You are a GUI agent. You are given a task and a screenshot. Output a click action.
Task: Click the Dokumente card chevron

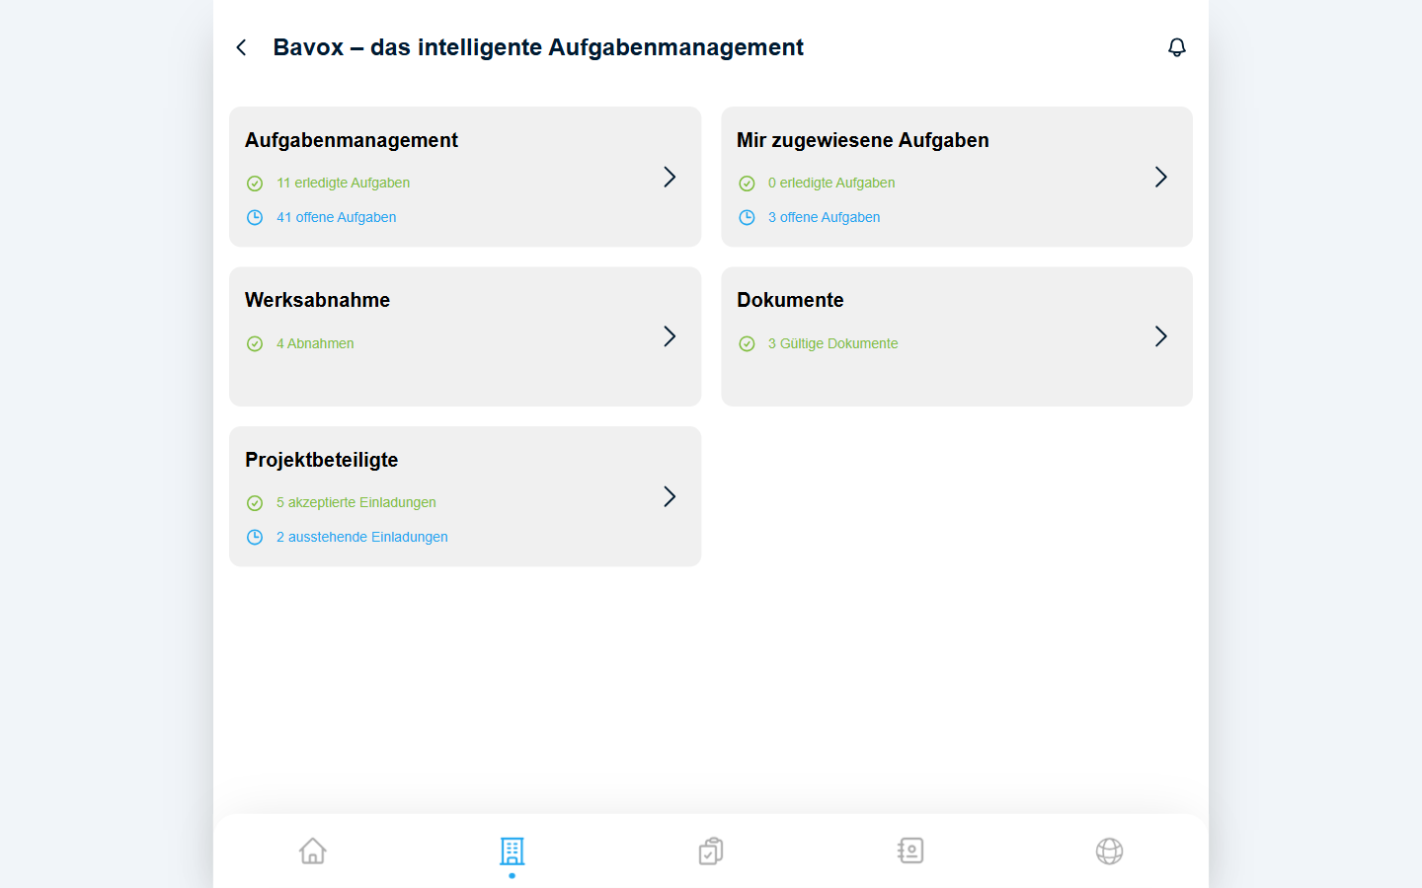coord(1161,336)
